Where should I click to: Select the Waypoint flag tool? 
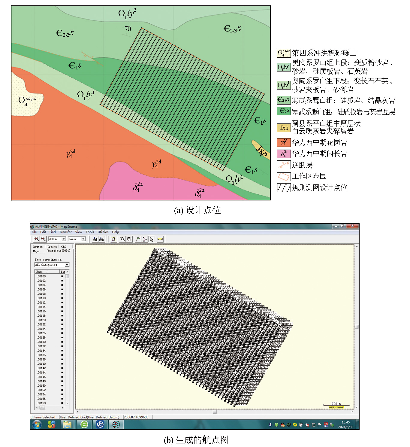pos(138,239)
